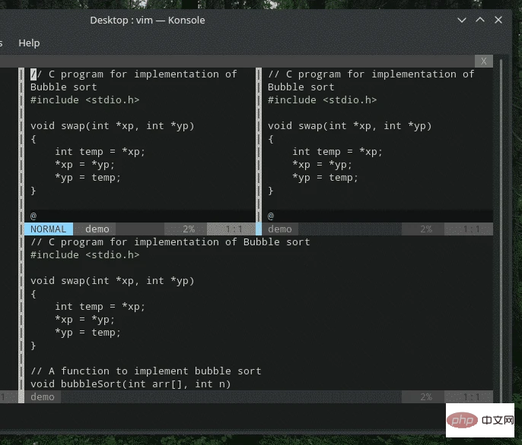This screenshot has width=522, height=445.
Task: Click the NORMAL mode indicator in the status line
Action: pos(48,229)
